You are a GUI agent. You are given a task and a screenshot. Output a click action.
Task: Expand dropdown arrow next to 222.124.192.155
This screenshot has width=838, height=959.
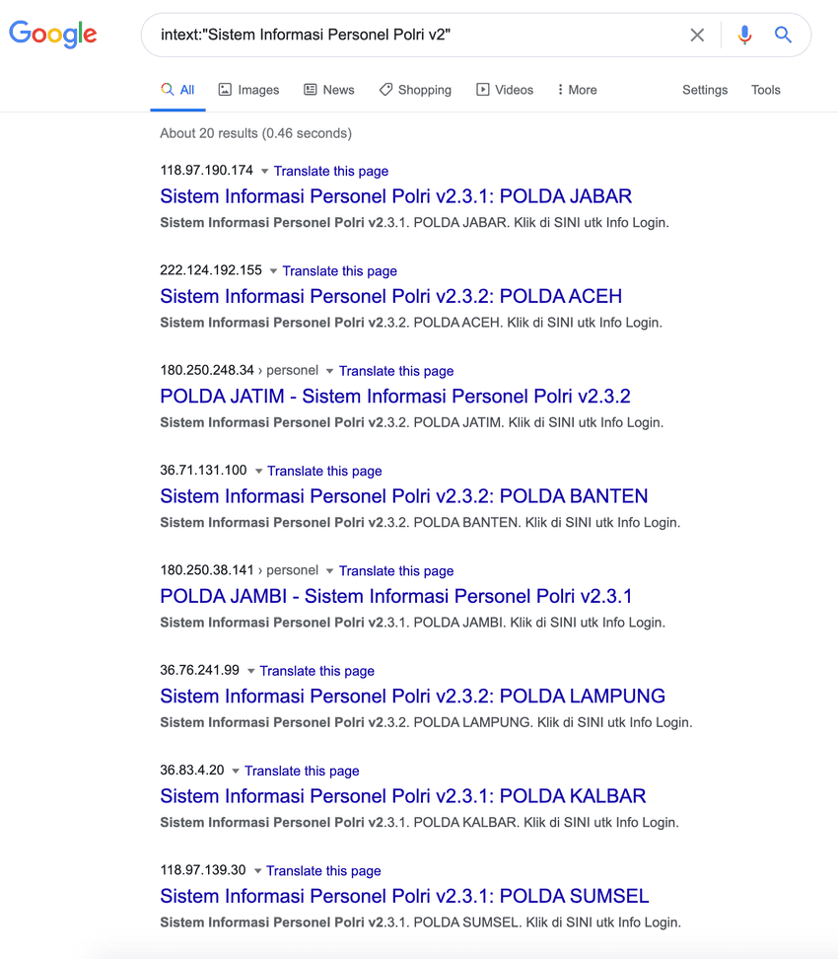tap(273, 271)
